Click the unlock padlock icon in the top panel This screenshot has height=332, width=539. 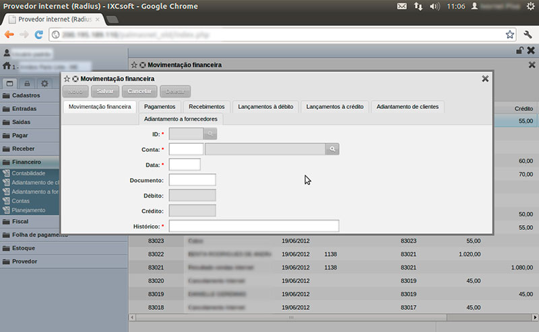tap(519, 50)
